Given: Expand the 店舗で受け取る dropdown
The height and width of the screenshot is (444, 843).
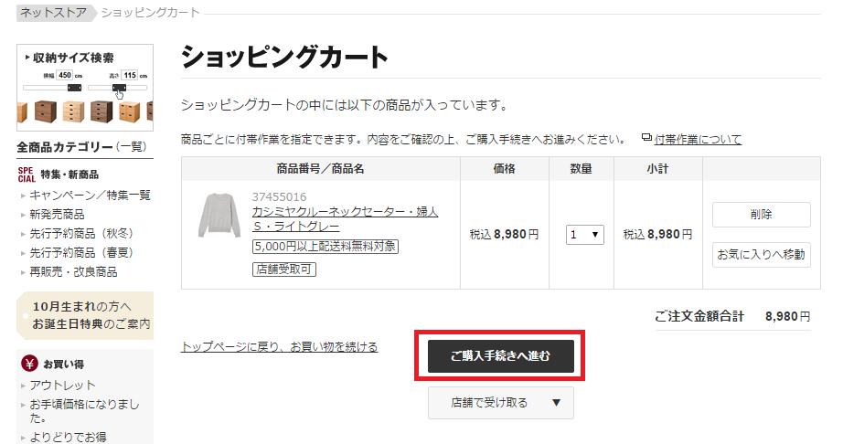Looking at the screenshot, I should (500, 403).
